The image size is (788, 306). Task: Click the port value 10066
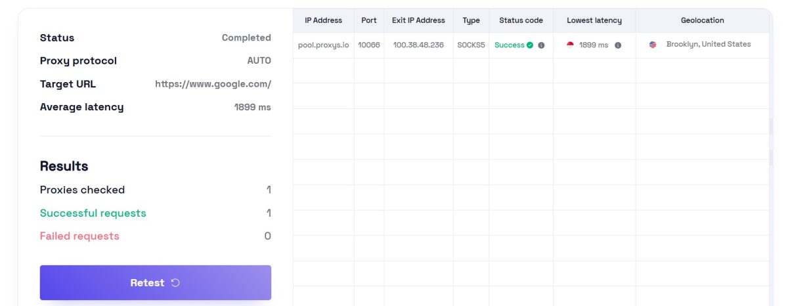pos(369,45)
